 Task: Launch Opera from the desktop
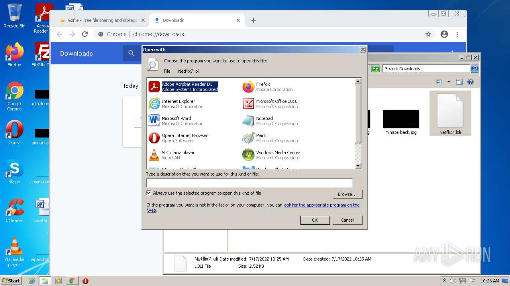14,133
